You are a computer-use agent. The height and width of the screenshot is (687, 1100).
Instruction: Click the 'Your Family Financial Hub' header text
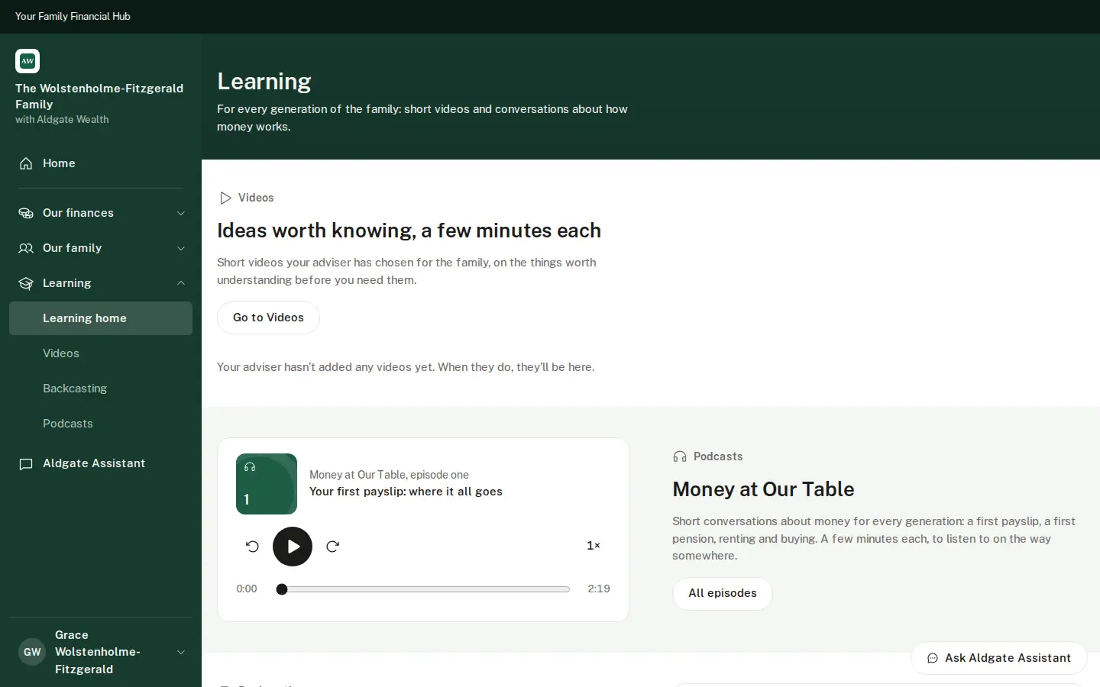tap(73, 16)
